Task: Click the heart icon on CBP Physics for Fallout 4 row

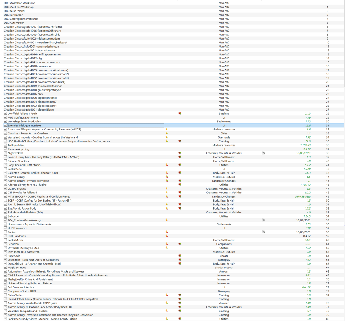Action: point(180,193)
